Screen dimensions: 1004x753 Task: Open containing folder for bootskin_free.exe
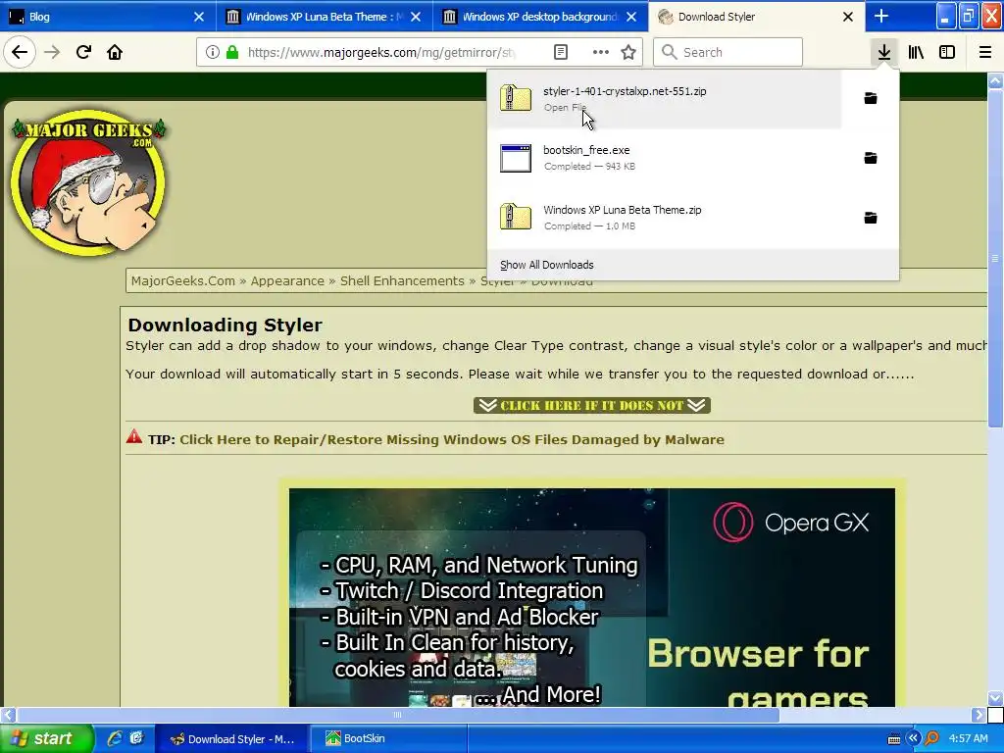[x=871, y=158]
